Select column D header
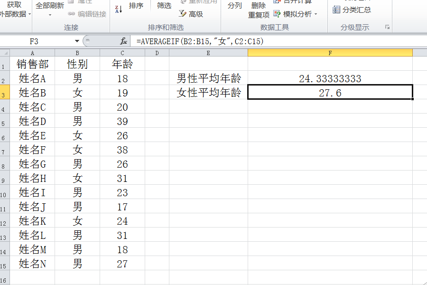The height and width of the screenshot is (285, 427). [157, 53]
